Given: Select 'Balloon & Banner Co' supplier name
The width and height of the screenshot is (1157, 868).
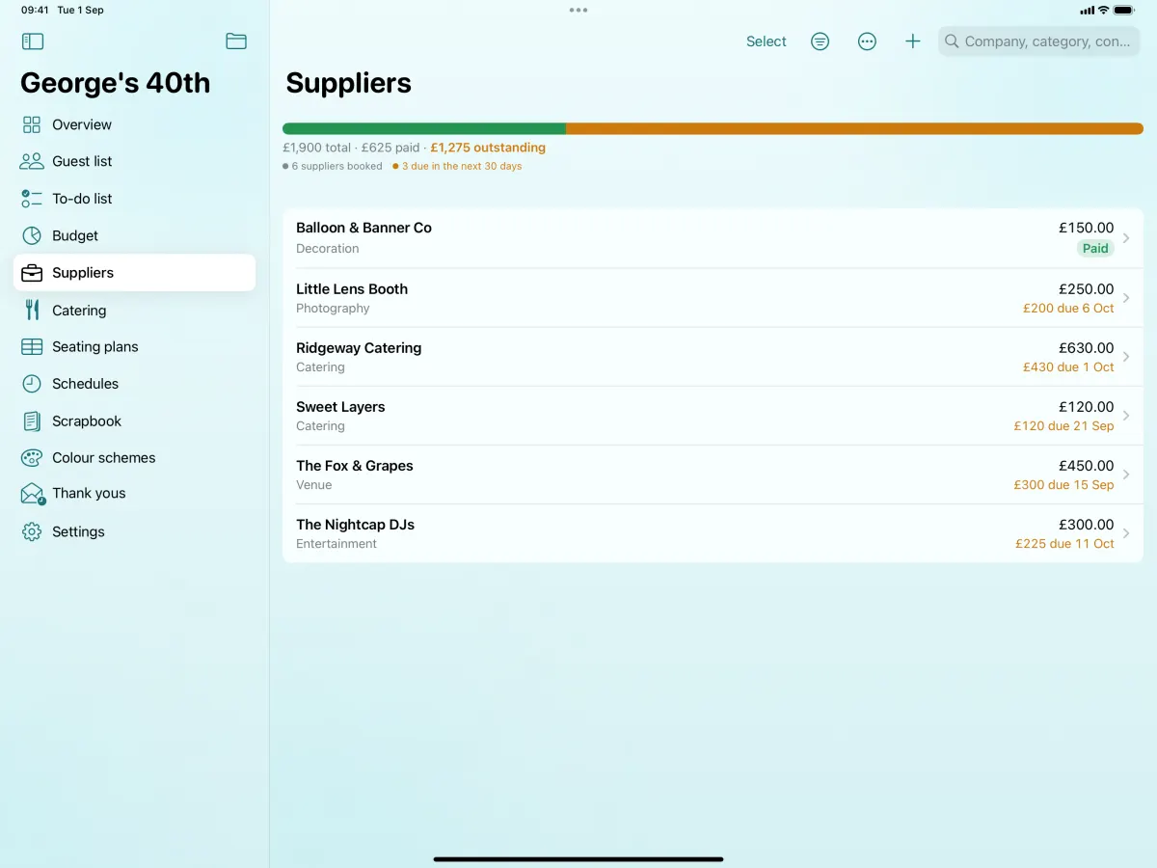Looking at the screenshot, I should (363, 228).
